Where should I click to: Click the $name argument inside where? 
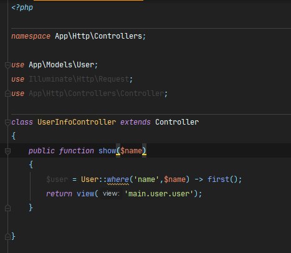tap(175, 179)
